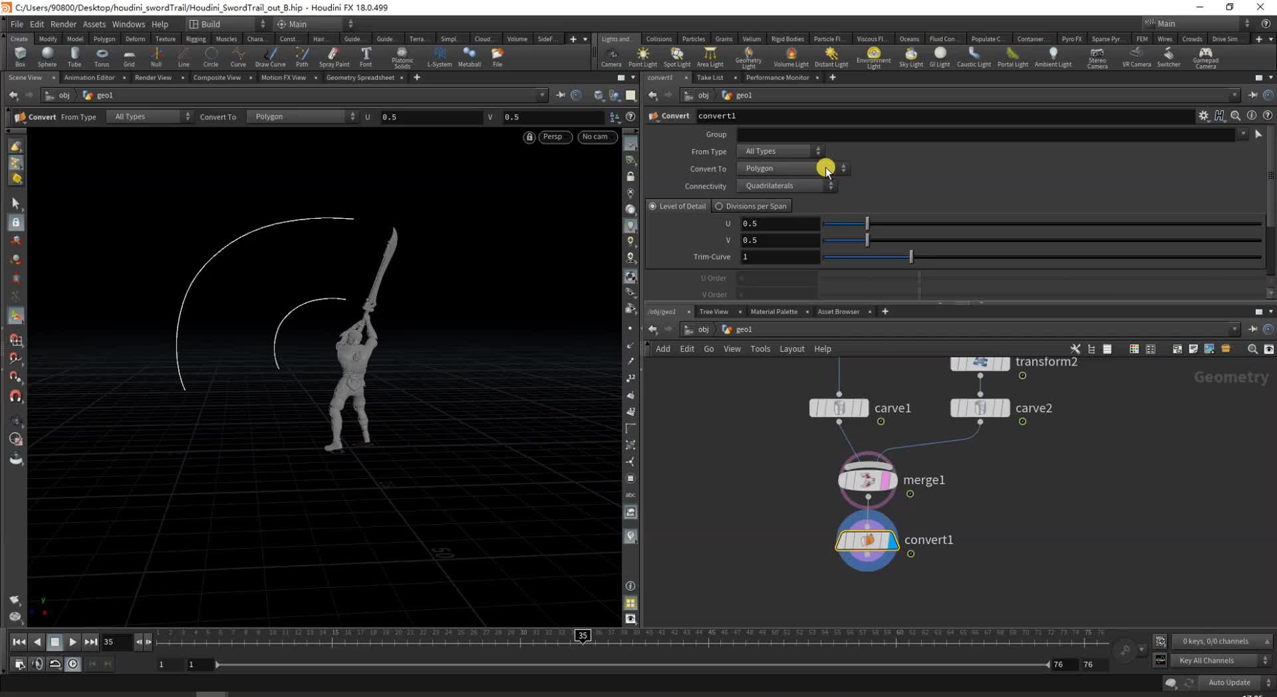Open the File menu
Image resolution: width=1277 pixels, height=697 pixels.
(x=17, y=24)
